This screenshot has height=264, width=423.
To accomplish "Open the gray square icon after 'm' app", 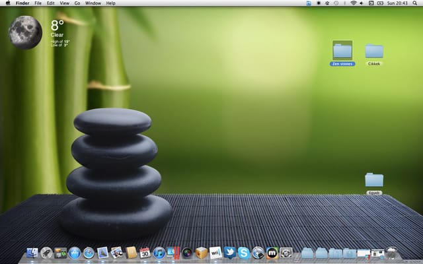I will [x=286, y=253].
